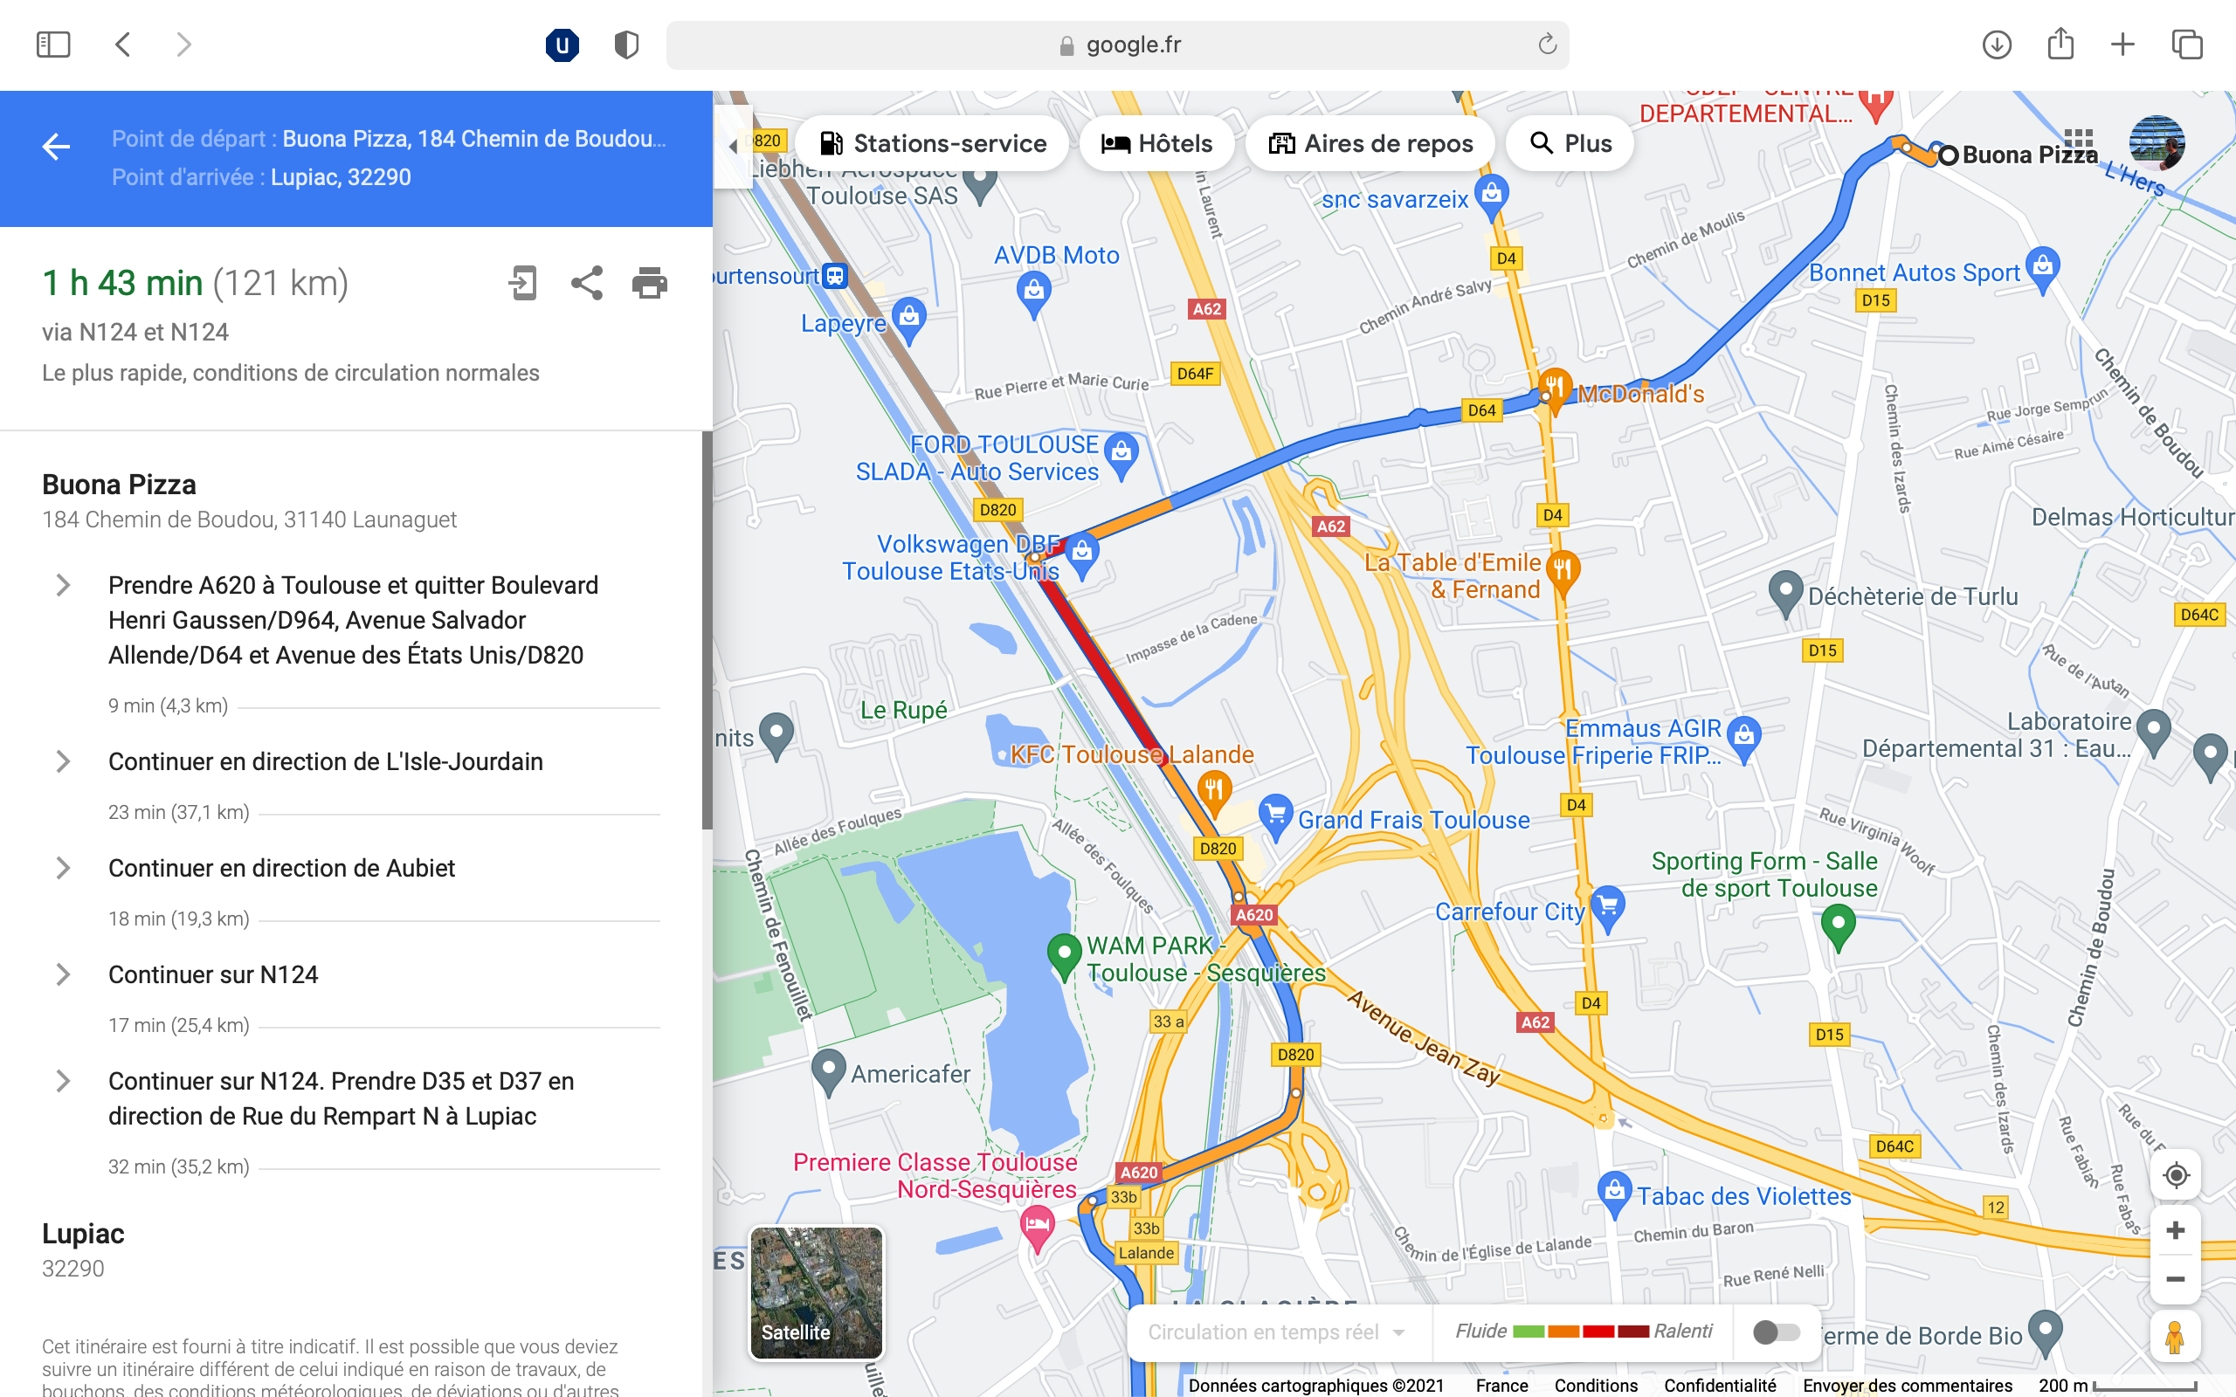Send directions to your phone icon
Viewport: 2236px width, 1397px height.
tap(523, 283)
